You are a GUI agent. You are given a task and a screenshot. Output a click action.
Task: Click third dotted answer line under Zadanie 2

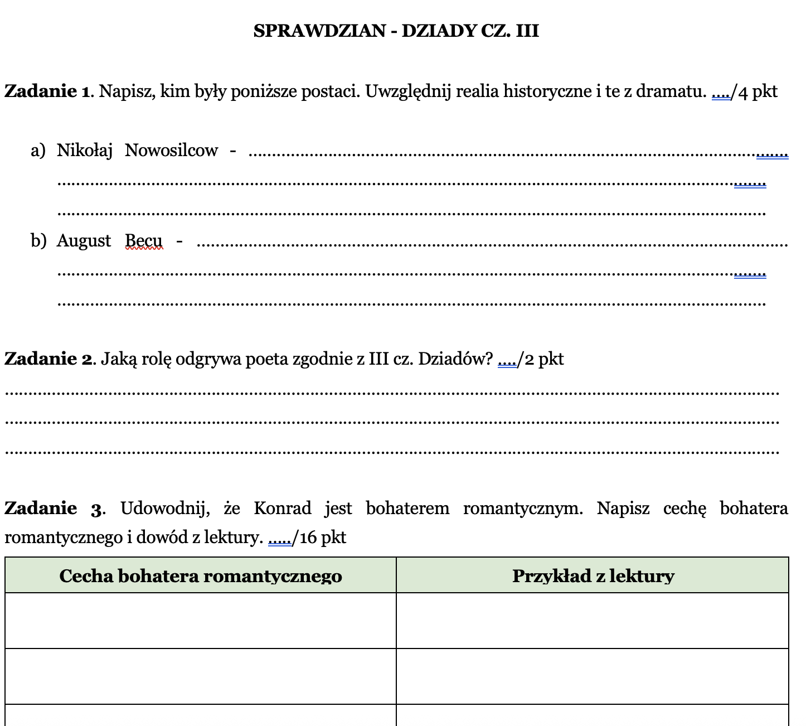pyautogui.click(x=392, y=452)
